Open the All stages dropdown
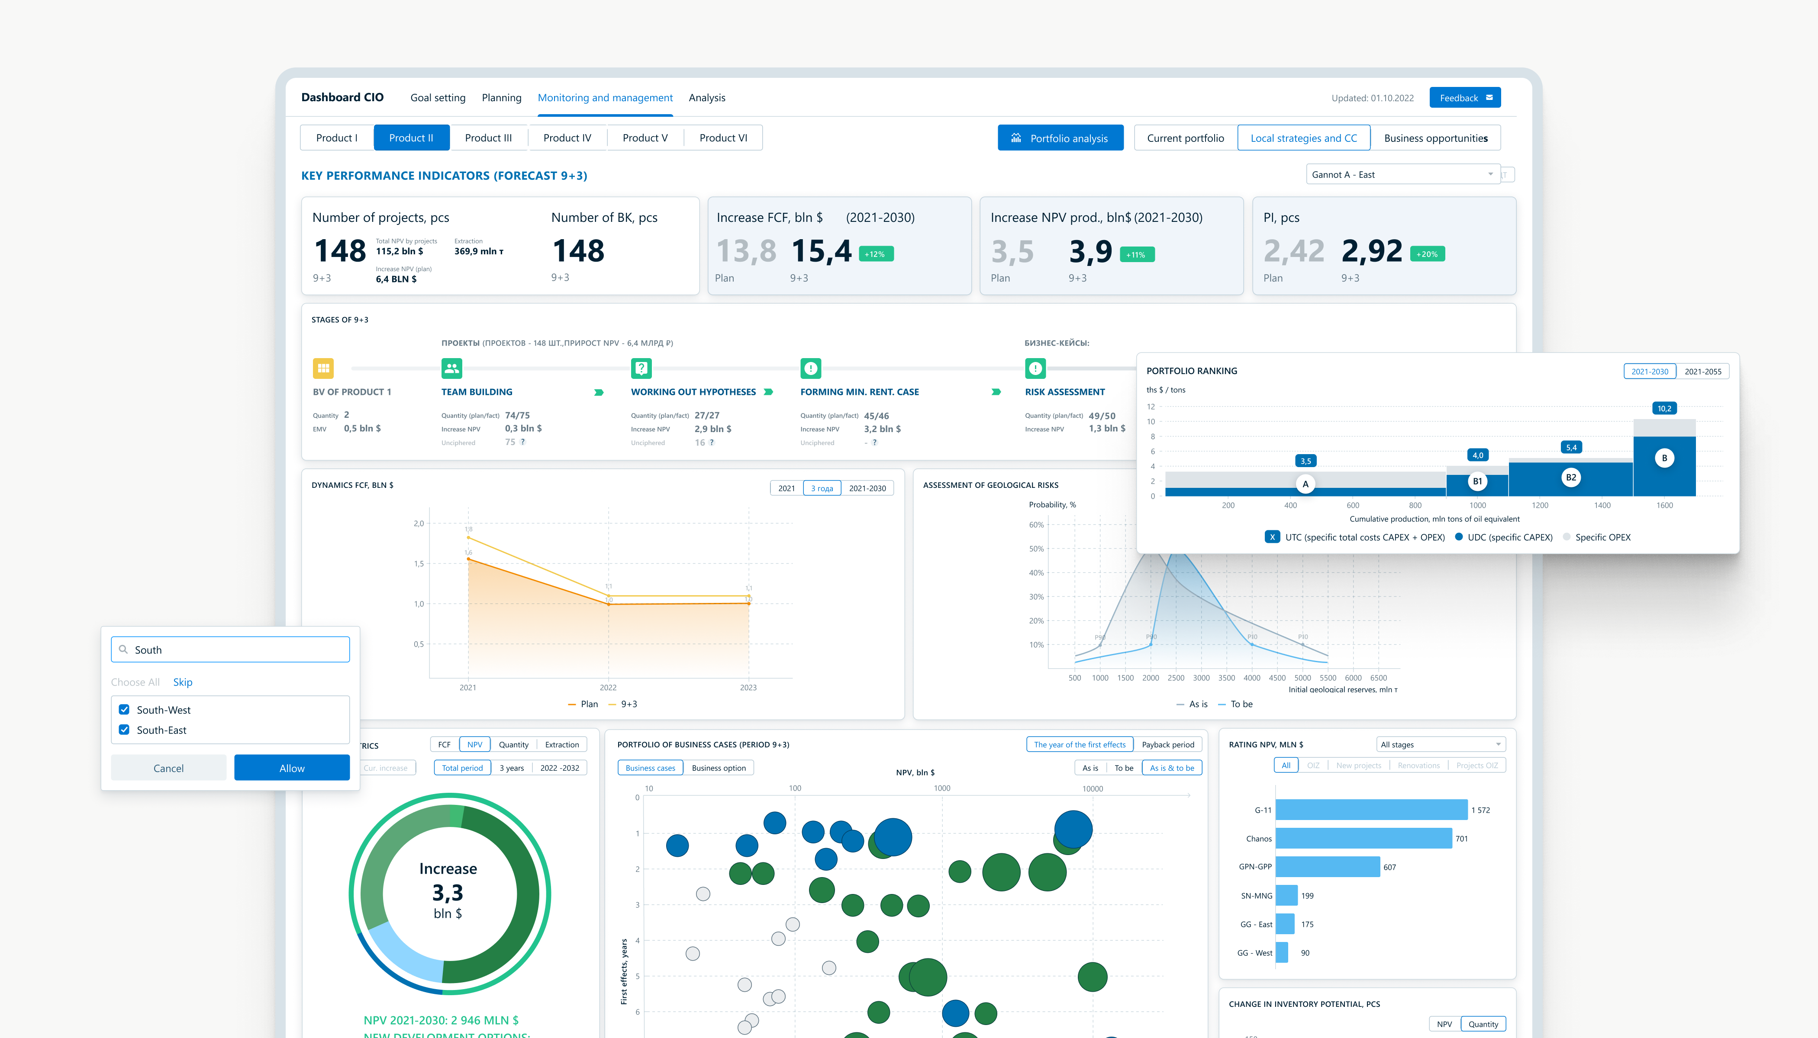Screen dimensions: 1818x1038 click(x=1441, y=744)
